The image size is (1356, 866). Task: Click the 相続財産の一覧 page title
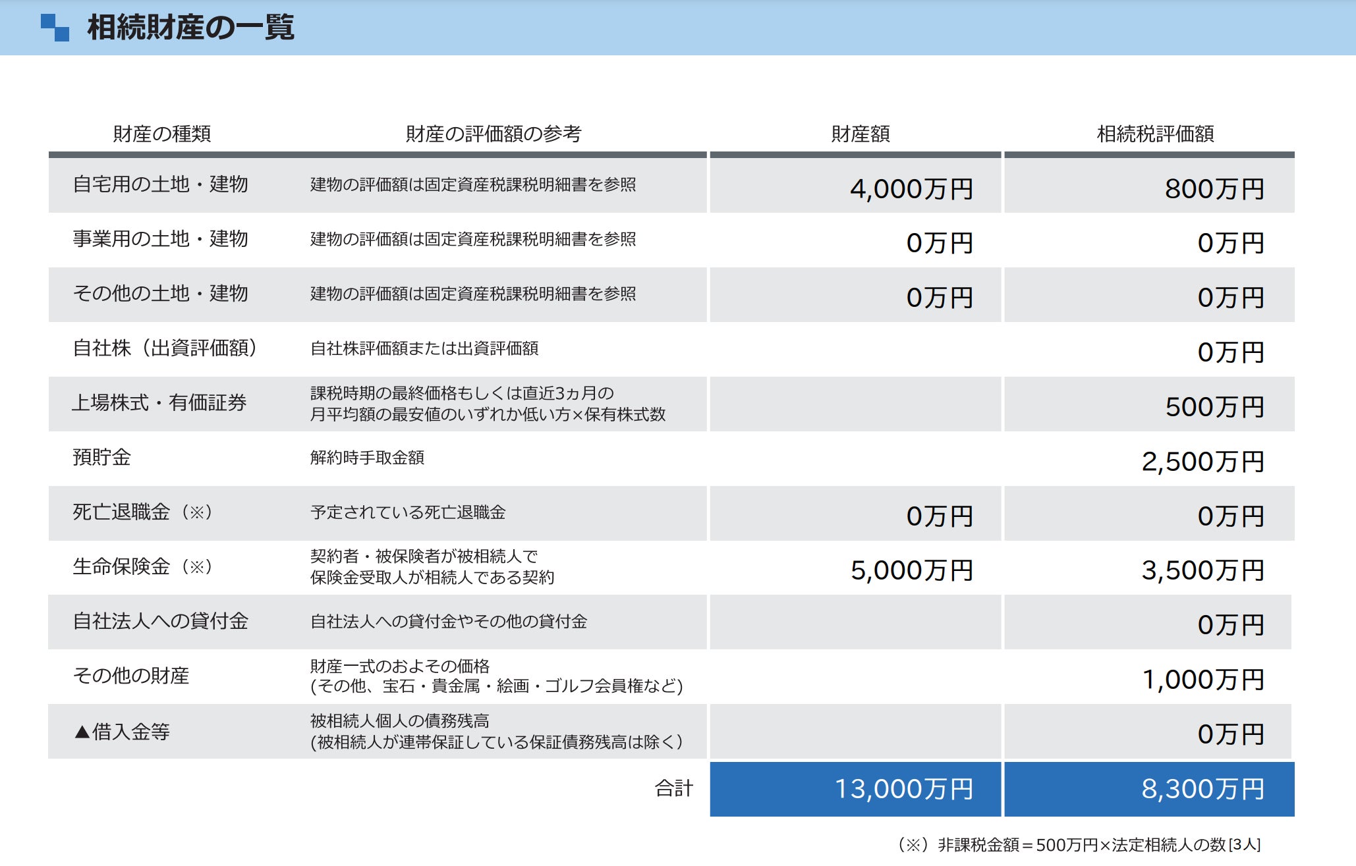(190, 28)
